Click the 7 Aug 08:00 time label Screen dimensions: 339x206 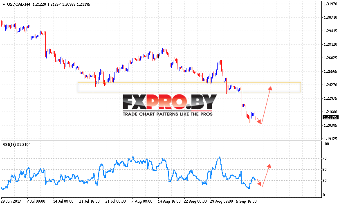coord(142,202)
